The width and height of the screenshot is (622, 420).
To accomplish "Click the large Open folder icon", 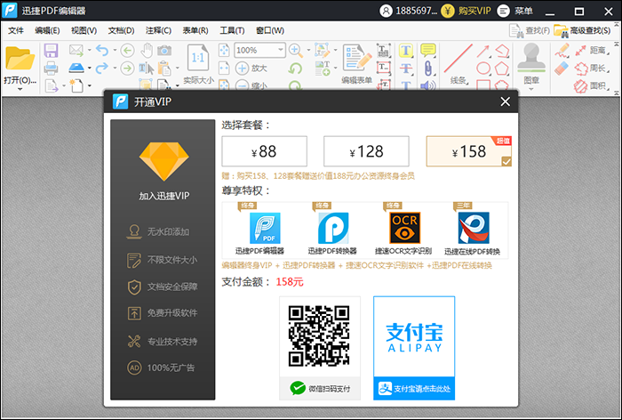I will tap(20, 59).
